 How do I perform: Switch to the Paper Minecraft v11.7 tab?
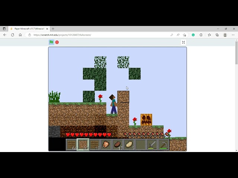(x=29, y=29)
